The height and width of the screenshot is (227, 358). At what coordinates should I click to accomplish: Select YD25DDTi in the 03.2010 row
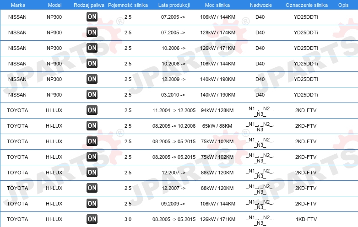[306, 95]
